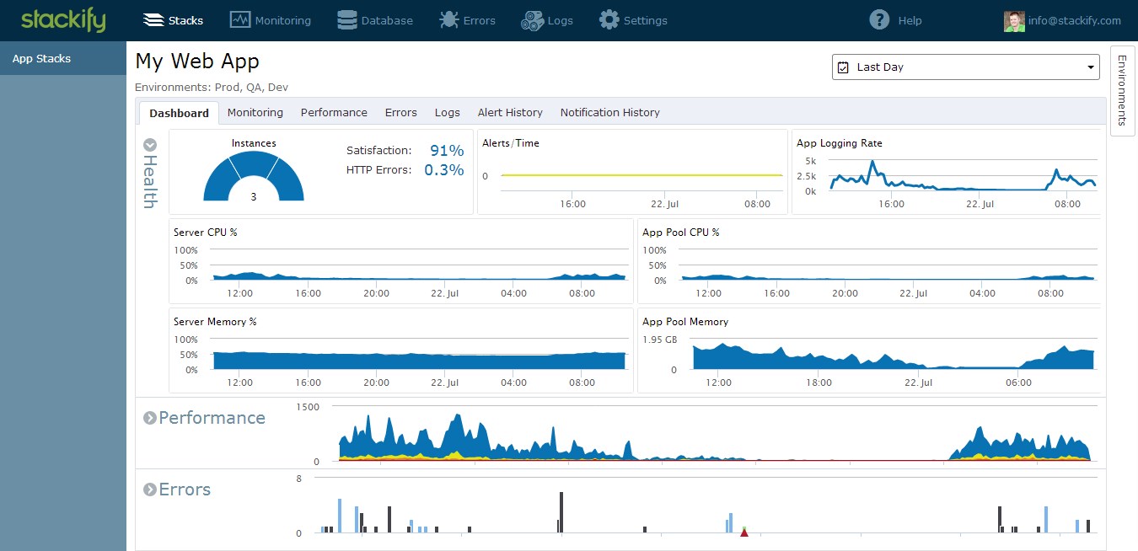Screen dimensions: 1138x551
Task: Click the red triangle marker on Errors chart
Action: point(743,532)
